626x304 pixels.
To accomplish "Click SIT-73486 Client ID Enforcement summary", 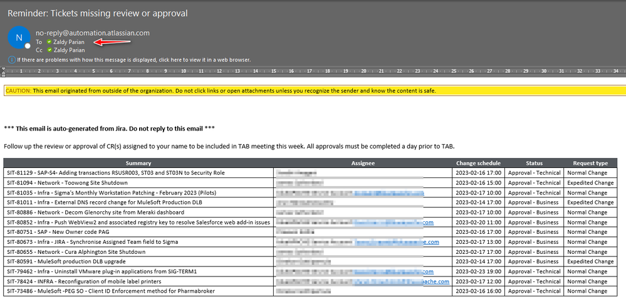I will click(110, 291).
